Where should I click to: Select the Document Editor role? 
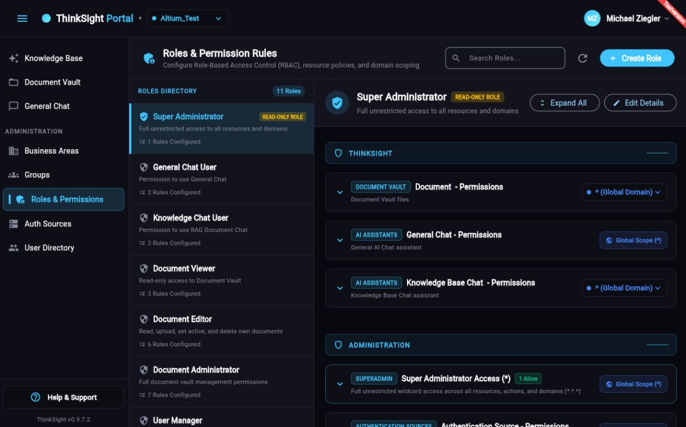222,332
